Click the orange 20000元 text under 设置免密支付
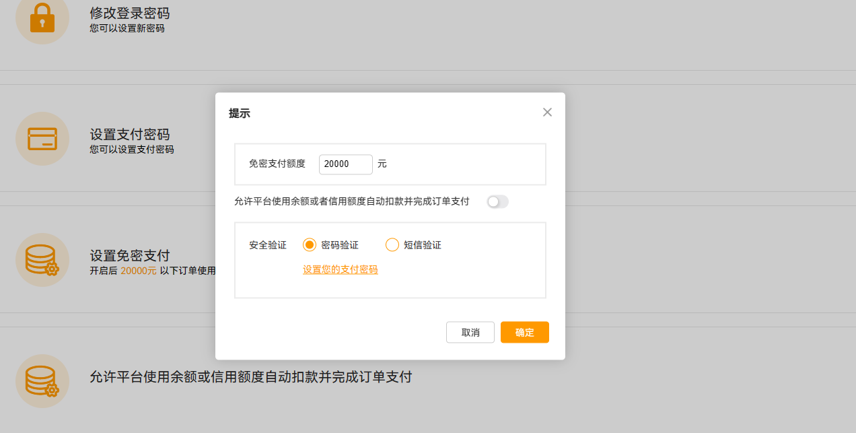The image size is (856, 433). pyautogui.click(x=138, y=271)
